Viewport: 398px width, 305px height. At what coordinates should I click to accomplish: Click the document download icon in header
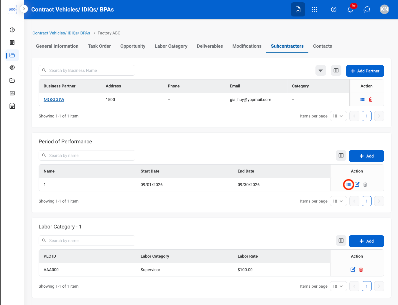(x=298, y=9)
